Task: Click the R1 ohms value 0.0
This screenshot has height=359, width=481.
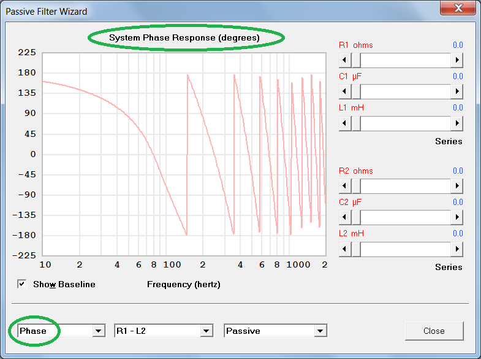Action: (x=458, y=45)
